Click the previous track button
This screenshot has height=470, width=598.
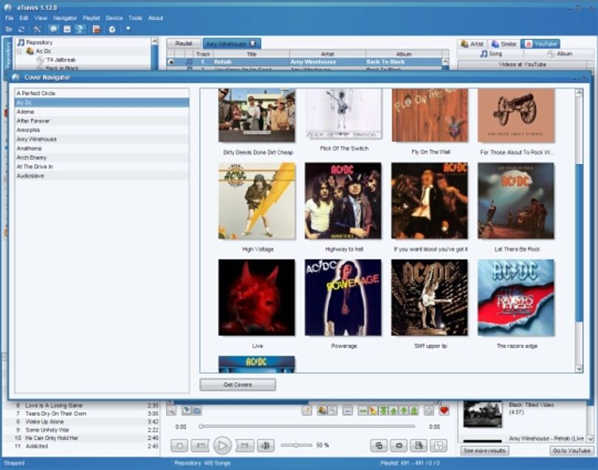point(200,446)
